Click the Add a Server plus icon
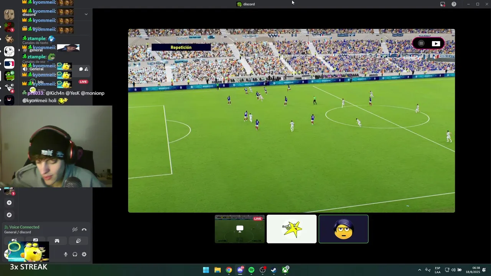The image size is (491, 276). click(9, 203)
